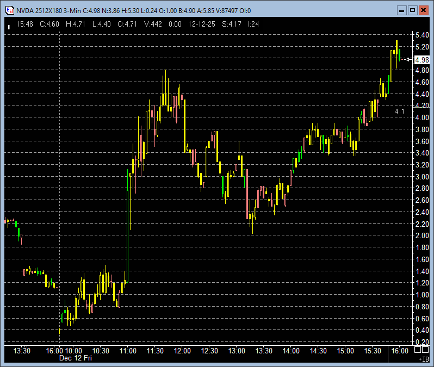This screenshot has height=367, width=434.
Task: Click the V:442 volume readout in data bar
Action: click(x=153, y=24)
